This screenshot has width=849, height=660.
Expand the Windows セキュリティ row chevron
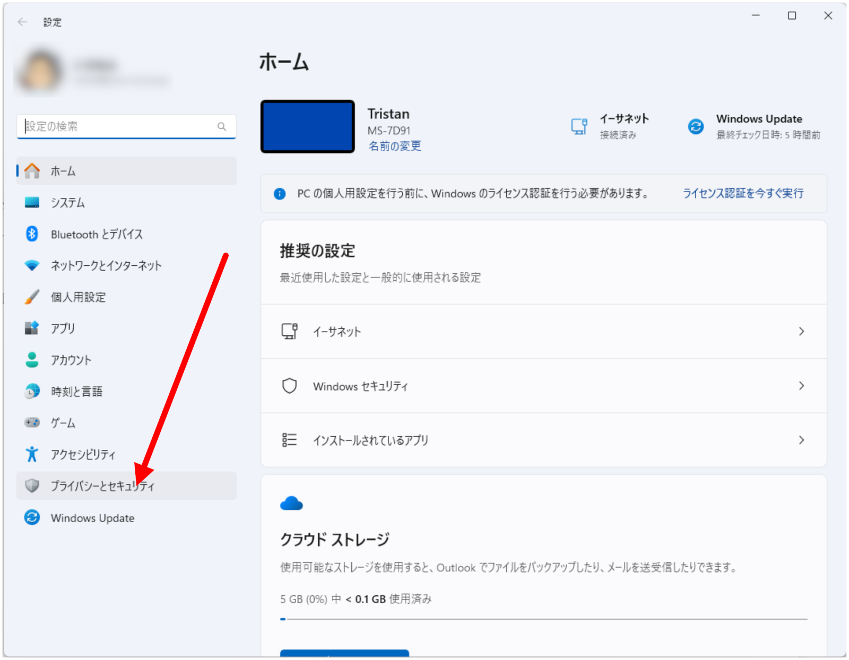click(x=801, y=386)
